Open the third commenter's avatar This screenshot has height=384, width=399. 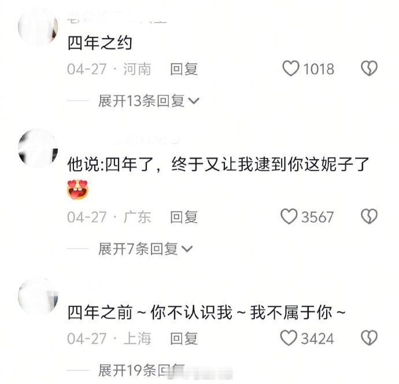click(38, 297)
